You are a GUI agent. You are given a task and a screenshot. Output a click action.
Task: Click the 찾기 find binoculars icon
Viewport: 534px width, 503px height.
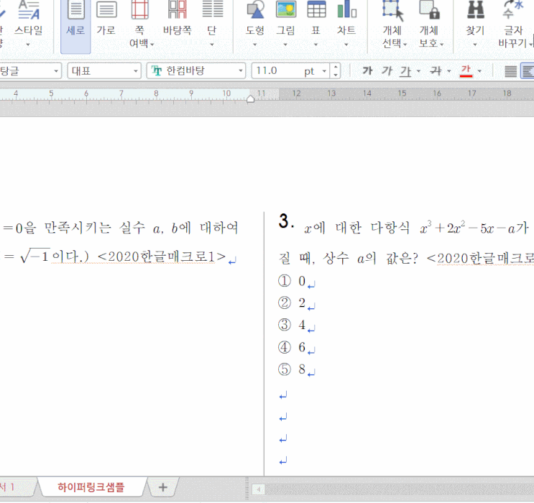coord(475,10)
